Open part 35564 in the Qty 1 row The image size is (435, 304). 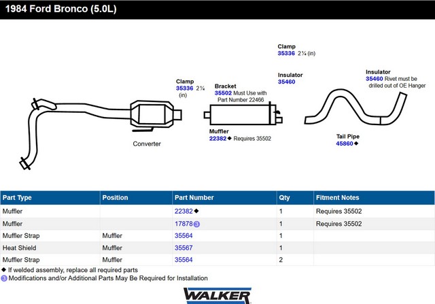click(184, 236)
